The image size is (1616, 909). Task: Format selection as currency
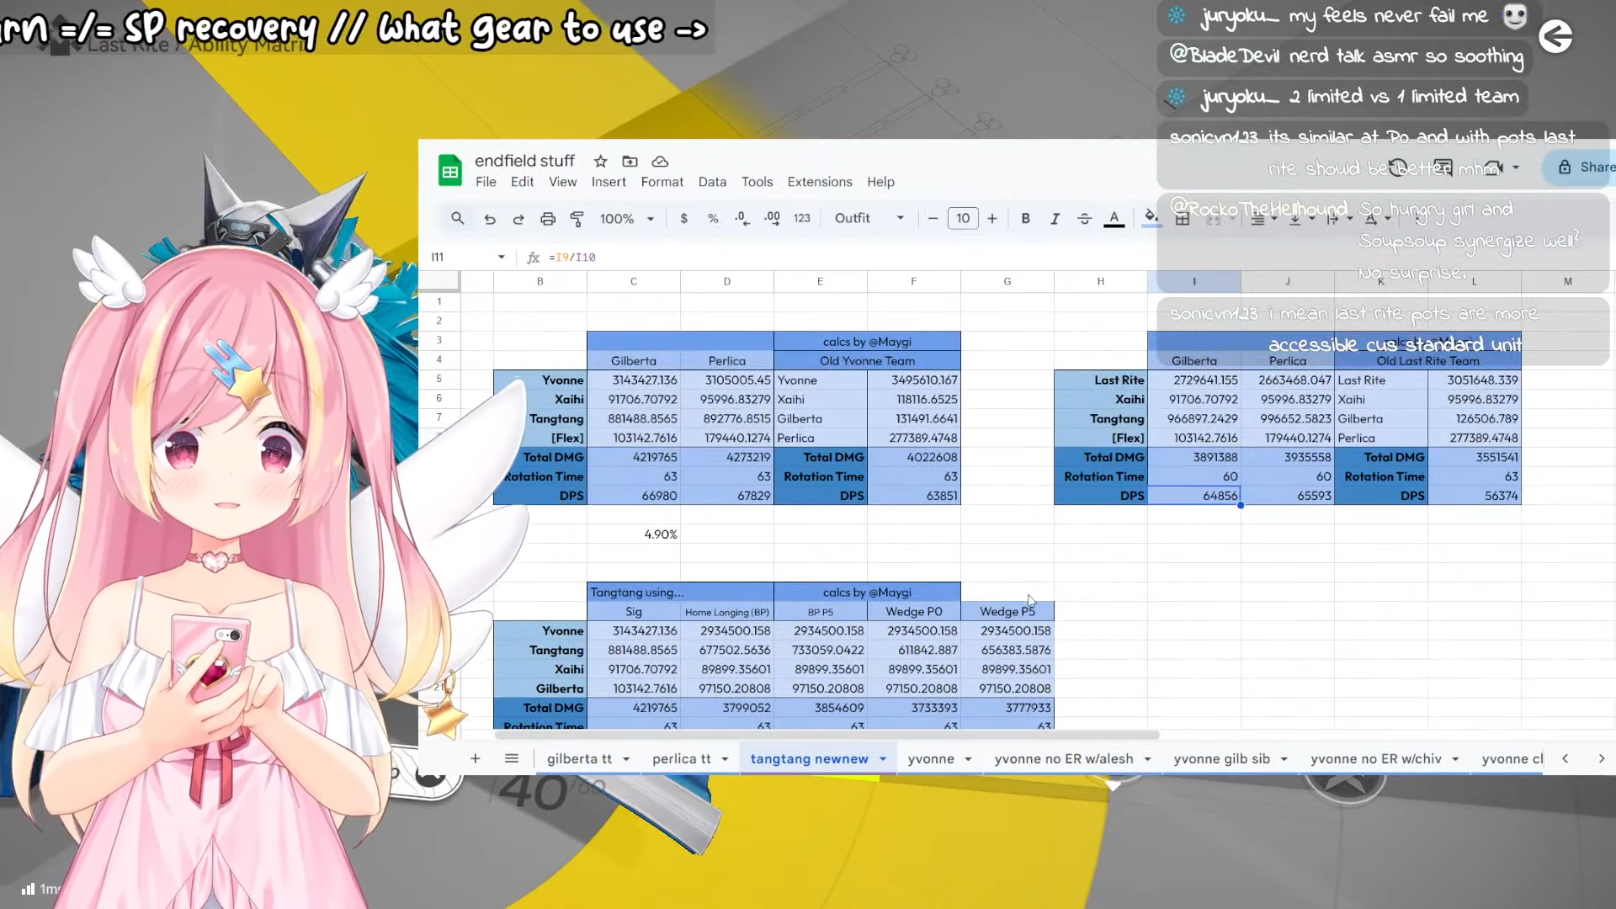[683, 218]
